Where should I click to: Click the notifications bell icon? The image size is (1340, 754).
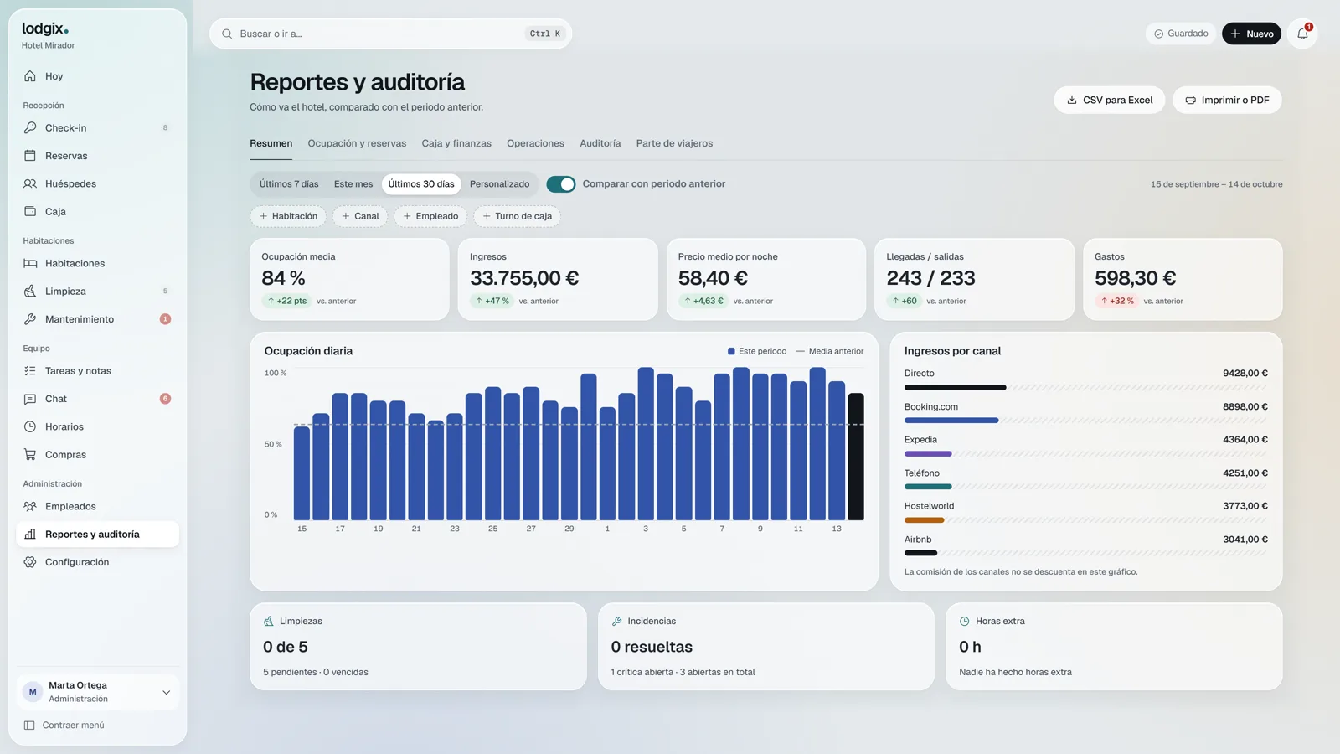pos(1302,34)
